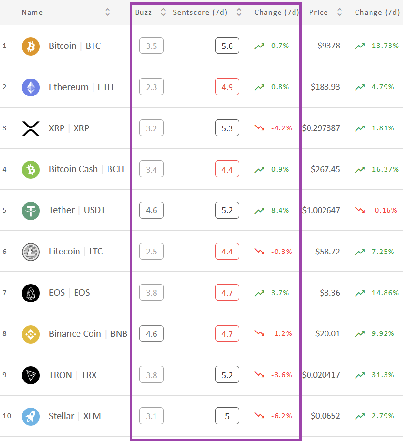Screen dimensions: 403x443
Task: Click Bitcoin's 5.6 Sentscore box
Action: point(227,46)
